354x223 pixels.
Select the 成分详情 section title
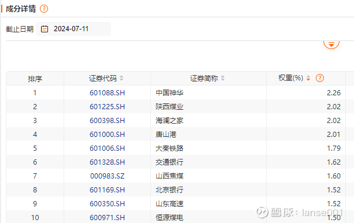21,9
